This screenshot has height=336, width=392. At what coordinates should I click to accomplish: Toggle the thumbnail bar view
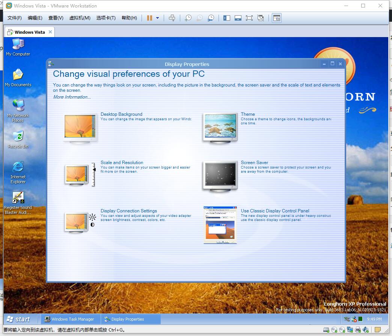pos(238,18)
